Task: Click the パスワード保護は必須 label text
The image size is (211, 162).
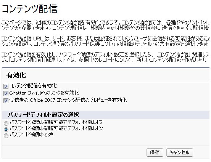Action: tap(32, 134)
